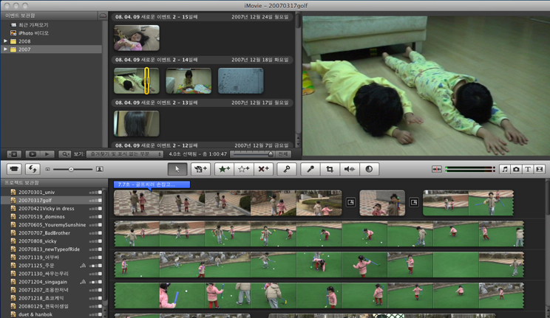Open the transitions browser icon
The height and width of the screenshot is (318, 550).
540,169
